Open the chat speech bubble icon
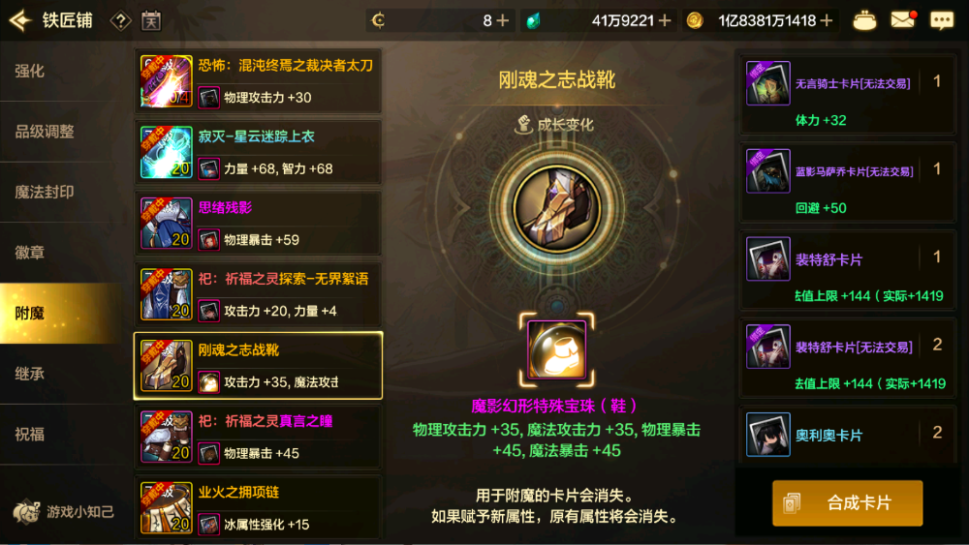The width and height of the screenshot is (969, 545). [x=942, y=20]
